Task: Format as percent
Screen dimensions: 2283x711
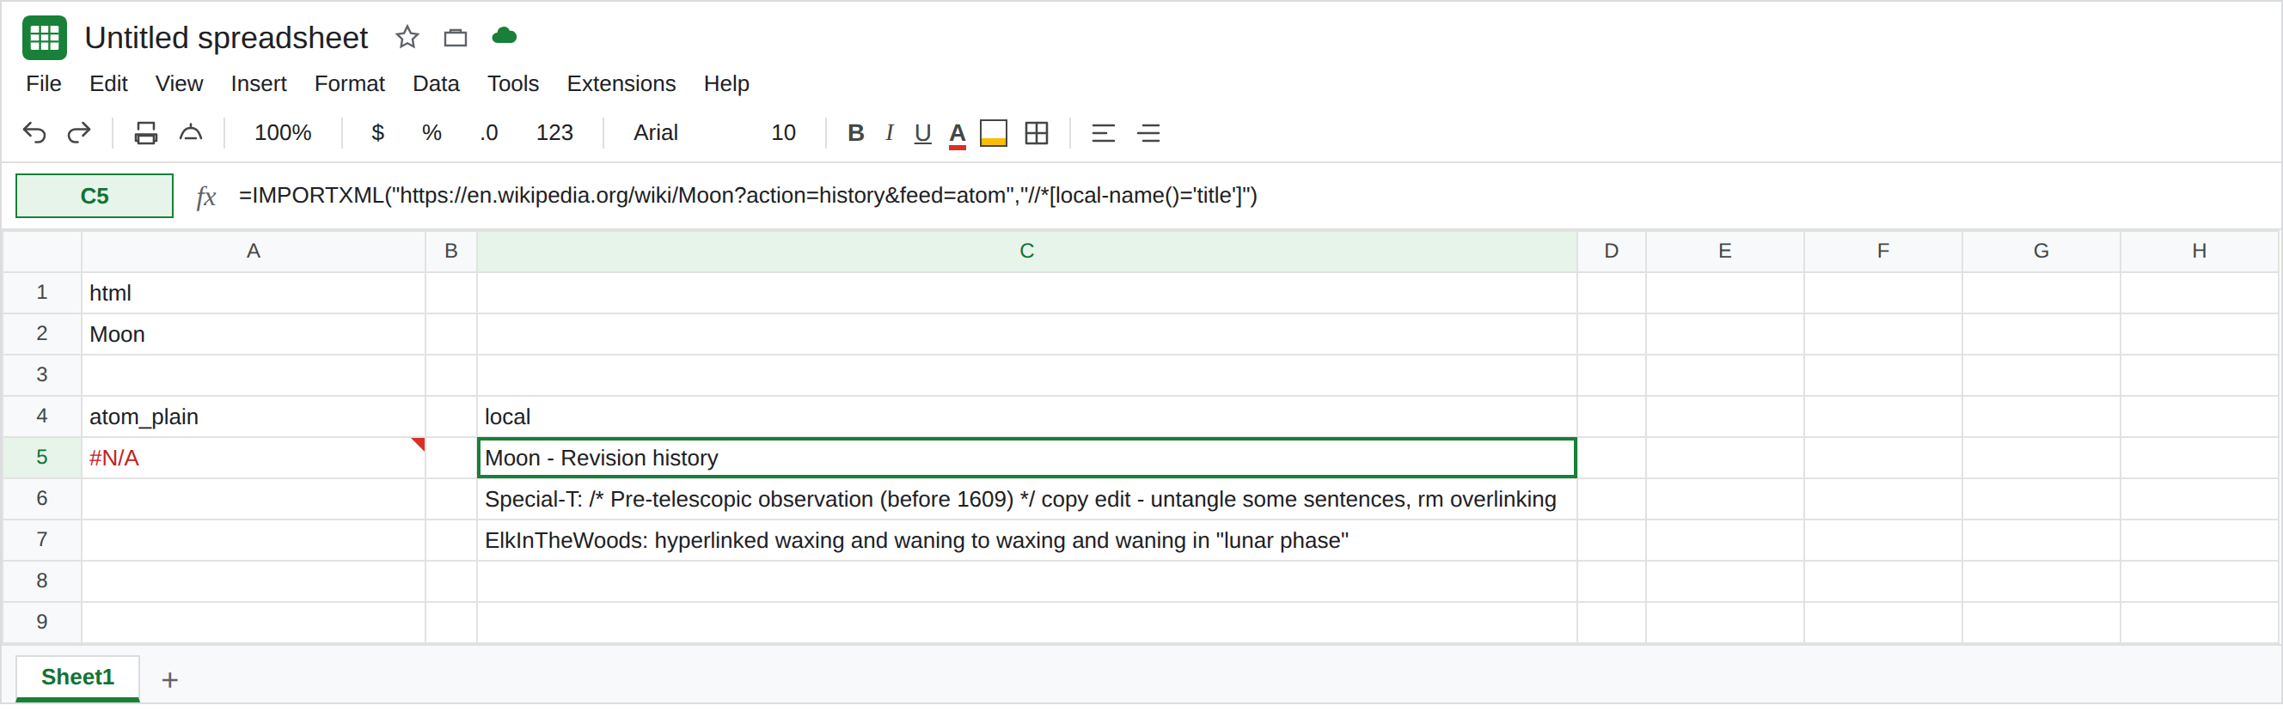Action: point(432,133)
